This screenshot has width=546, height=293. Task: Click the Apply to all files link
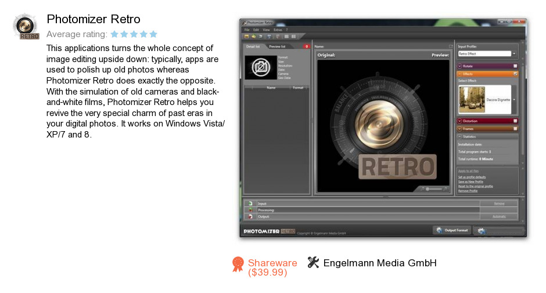coord(468,171)
